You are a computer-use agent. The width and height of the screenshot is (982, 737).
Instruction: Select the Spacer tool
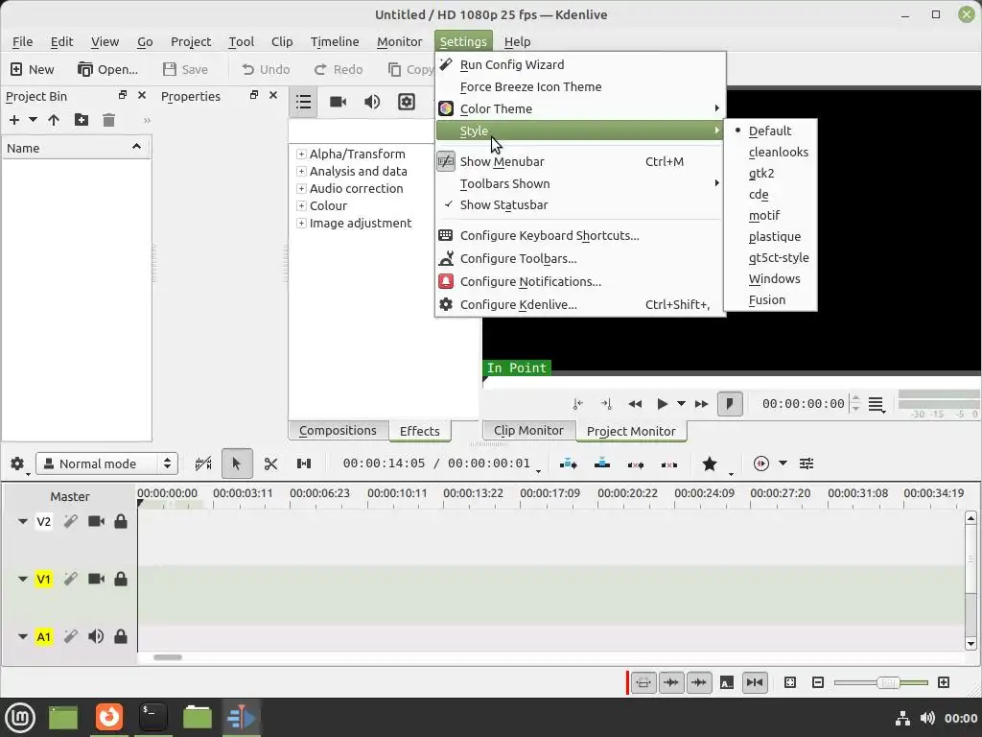304,464
